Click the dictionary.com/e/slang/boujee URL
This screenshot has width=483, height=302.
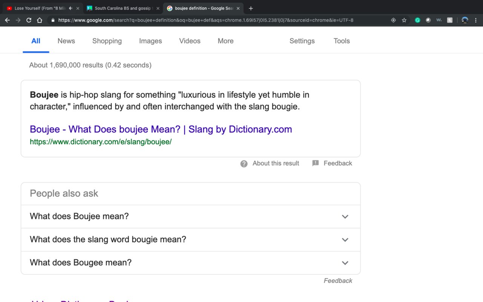tap(101, 142)
